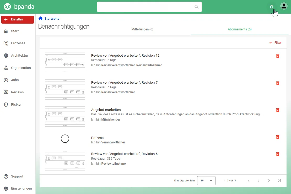Viewport: 291px width, 194px height.
Task: Delete subscription for Revision 7 review
Action: (278, 83)
